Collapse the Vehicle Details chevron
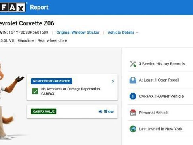The width and height of the screenshot is (193, 145). click(x=137, y=32)
